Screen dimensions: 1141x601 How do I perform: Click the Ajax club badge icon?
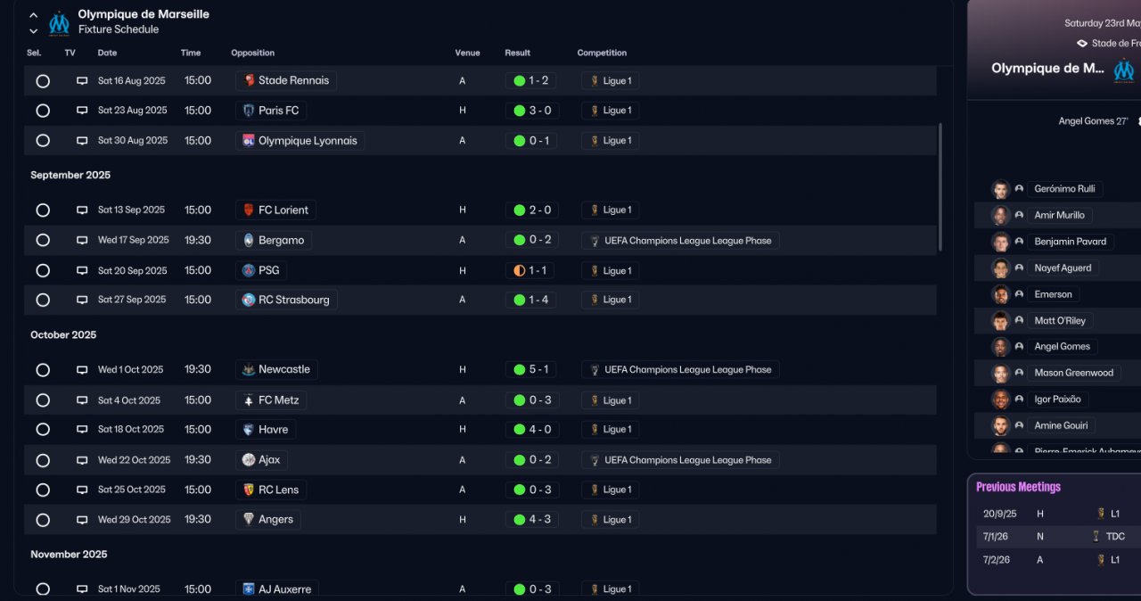click(249, 460)
